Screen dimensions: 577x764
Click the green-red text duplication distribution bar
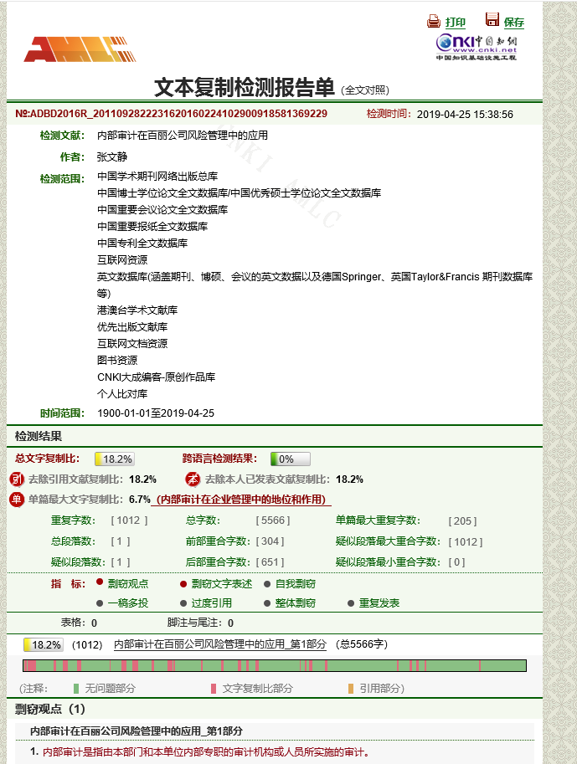274,666
